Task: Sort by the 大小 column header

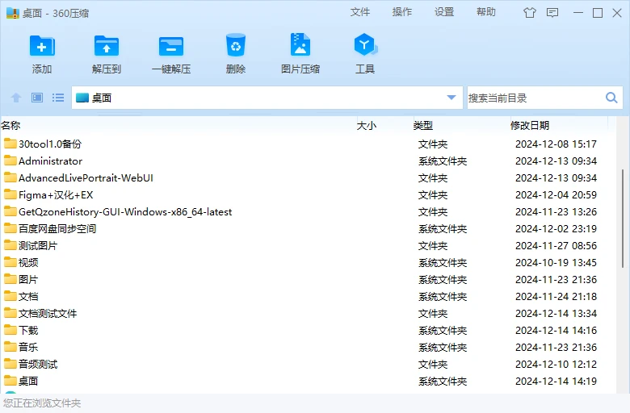Action: [x=367, y=126]
